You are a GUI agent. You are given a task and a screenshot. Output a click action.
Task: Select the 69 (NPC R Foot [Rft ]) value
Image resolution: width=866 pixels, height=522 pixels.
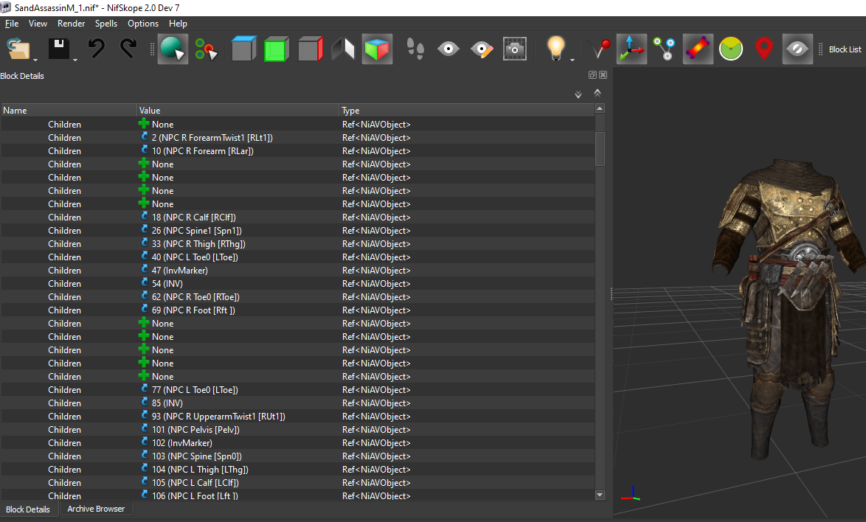[x=193, y=310]
